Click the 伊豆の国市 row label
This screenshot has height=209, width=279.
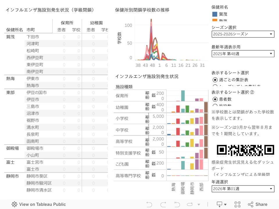click(x=37, y=92)
